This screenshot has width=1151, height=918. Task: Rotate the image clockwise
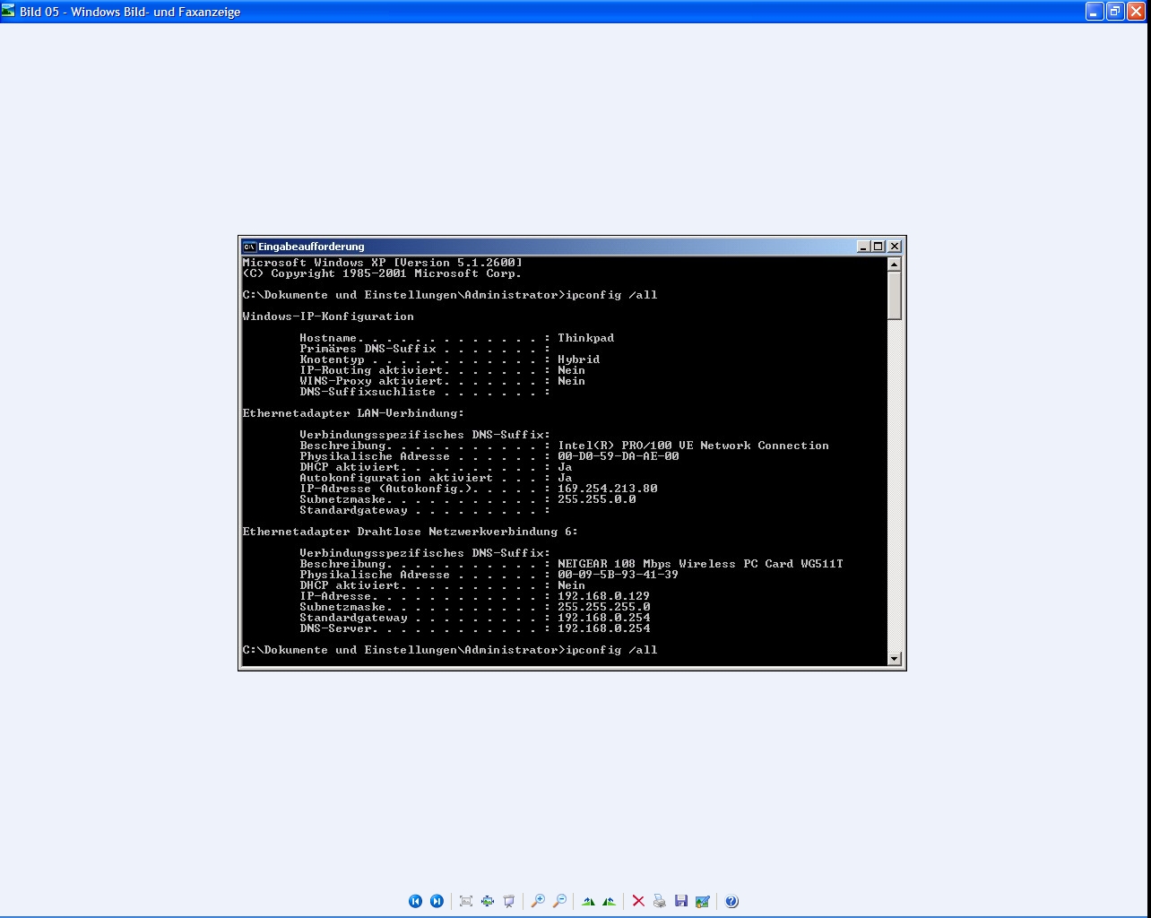tap(588, 901)
